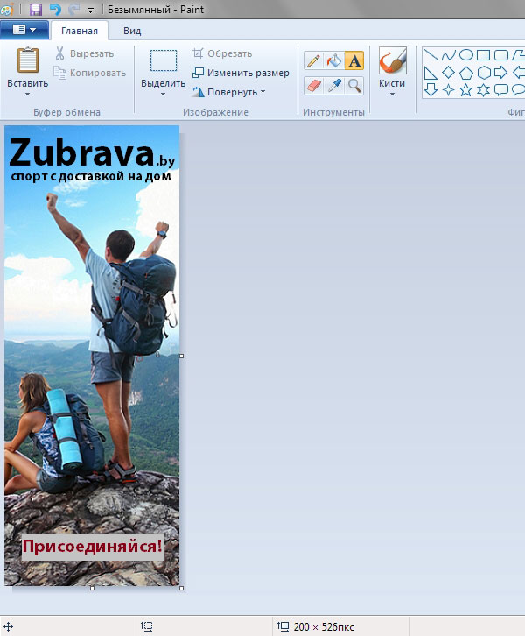Open the Brushes dropdown arrow
The image size is (525, 636).
(x=392, y=95)
